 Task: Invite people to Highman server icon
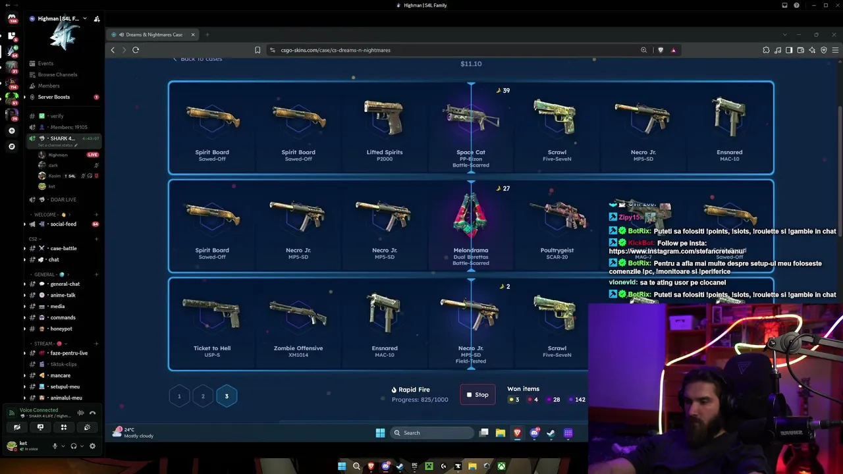(97, 19)
